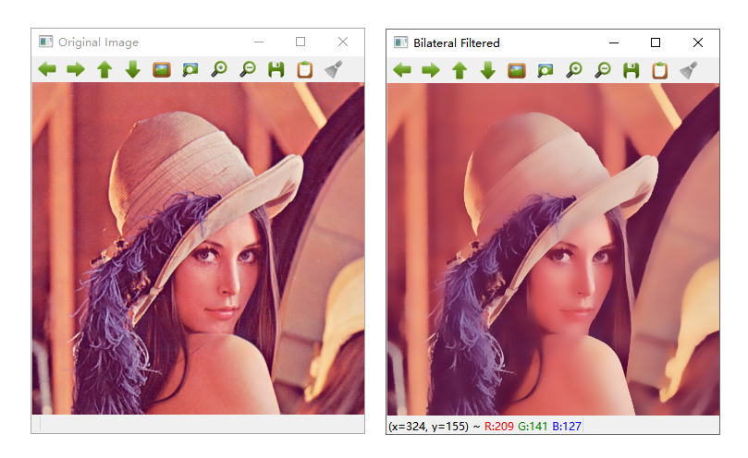
Task: Click the Original Image window app icon
Action: (x=46, y=42)
